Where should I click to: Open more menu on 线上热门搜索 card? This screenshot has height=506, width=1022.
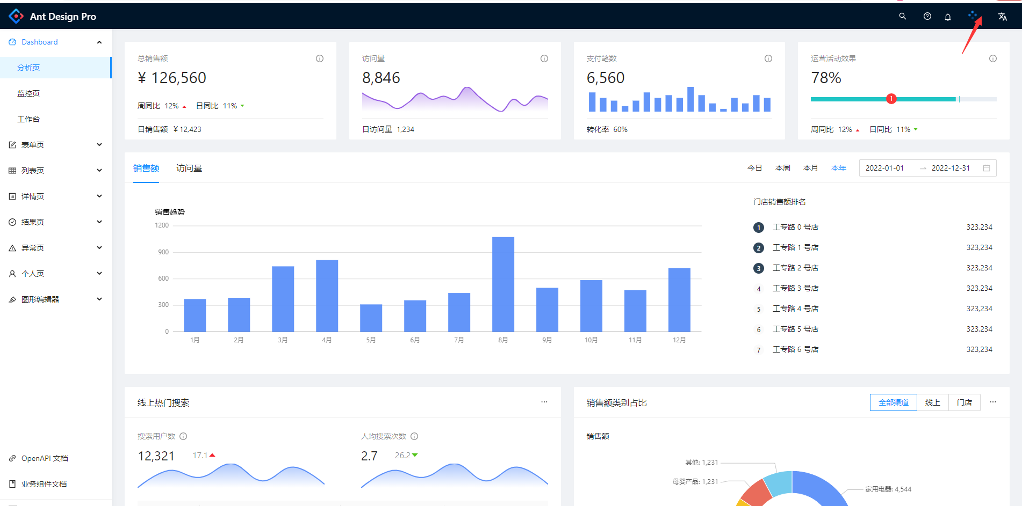(x=544, y=402)
